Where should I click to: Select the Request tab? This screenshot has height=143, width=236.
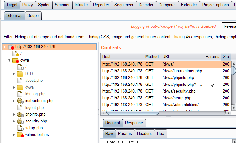113,123
